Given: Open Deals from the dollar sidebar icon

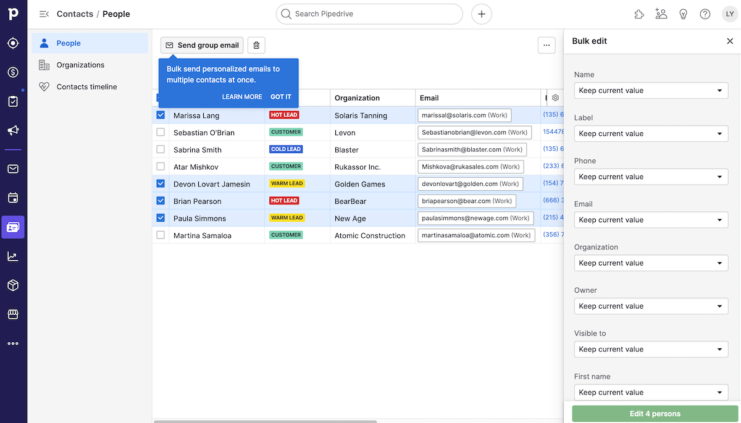Looking at the screenshot, I should coord(13,72).
